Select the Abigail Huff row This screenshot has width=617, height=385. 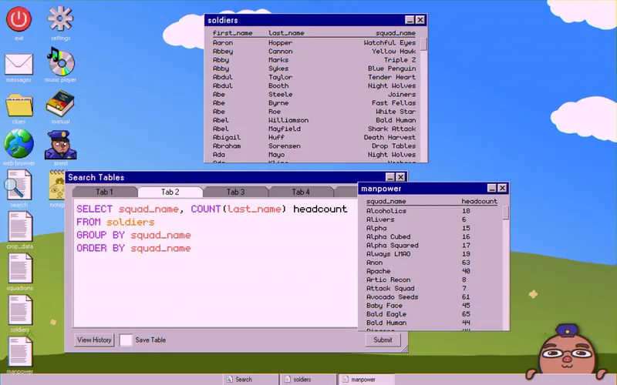coord(314,137)
